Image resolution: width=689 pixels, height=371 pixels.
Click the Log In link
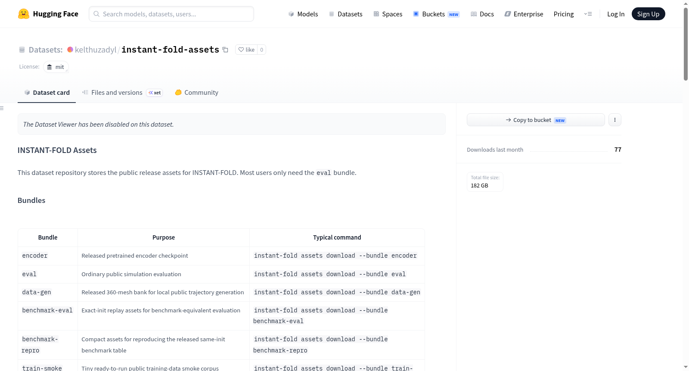click(x=616, y=14)
